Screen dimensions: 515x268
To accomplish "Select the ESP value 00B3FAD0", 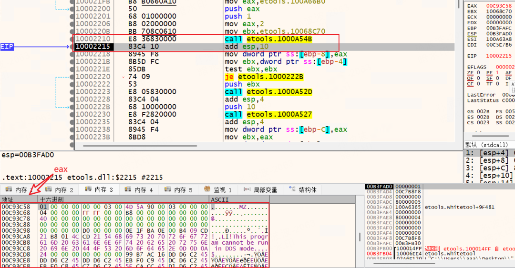I will [499, 34].
